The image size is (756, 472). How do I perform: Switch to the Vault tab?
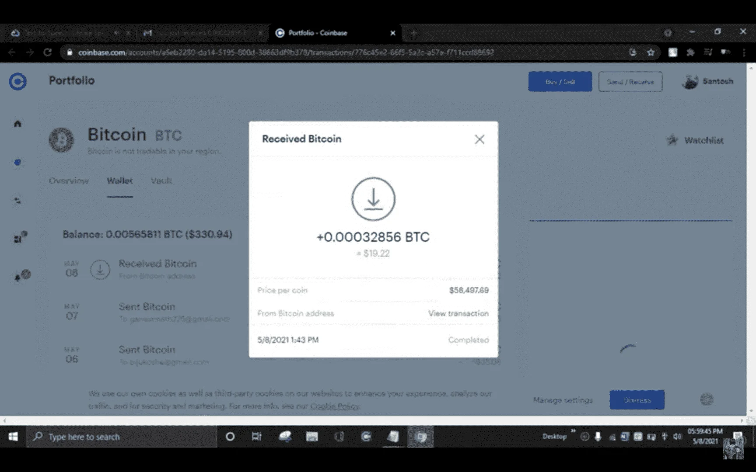pyautogui.click(x=161, y=180)
